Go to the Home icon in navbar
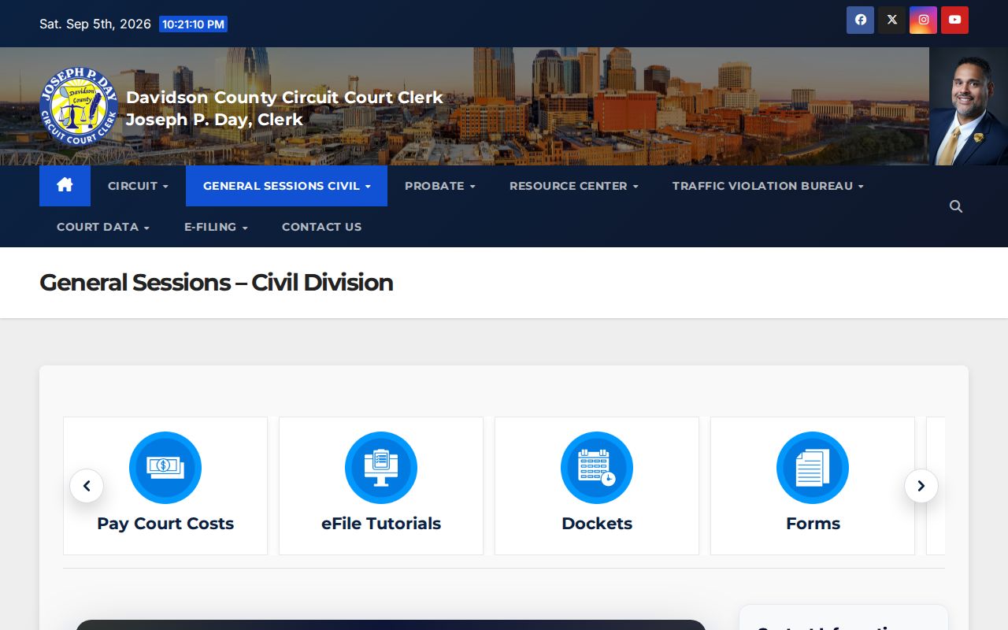 point(65,186)
